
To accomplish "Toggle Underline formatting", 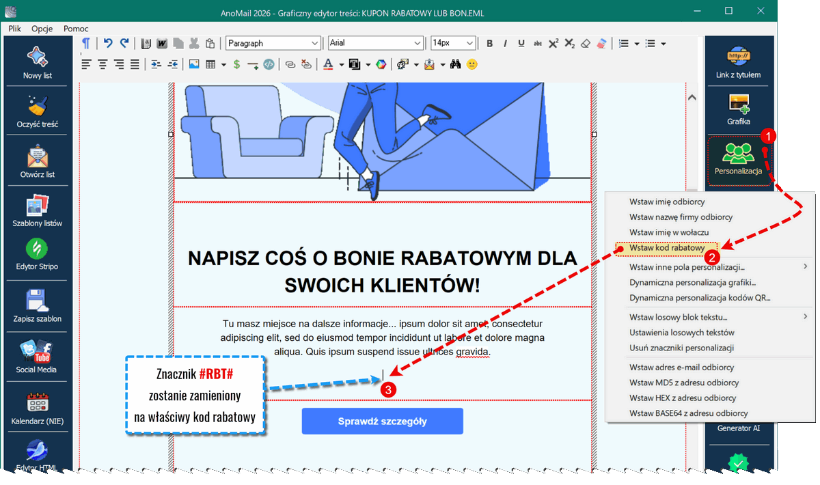I will 521,43.
